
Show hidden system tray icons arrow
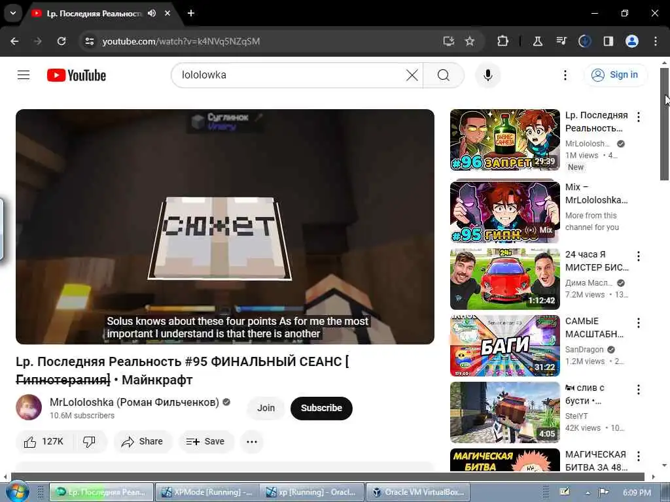[588, 493]
